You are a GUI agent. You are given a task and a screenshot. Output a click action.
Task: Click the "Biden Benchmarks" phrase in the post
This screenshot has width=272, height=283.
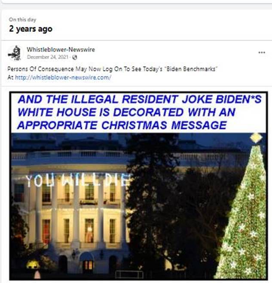coord(192,69)
